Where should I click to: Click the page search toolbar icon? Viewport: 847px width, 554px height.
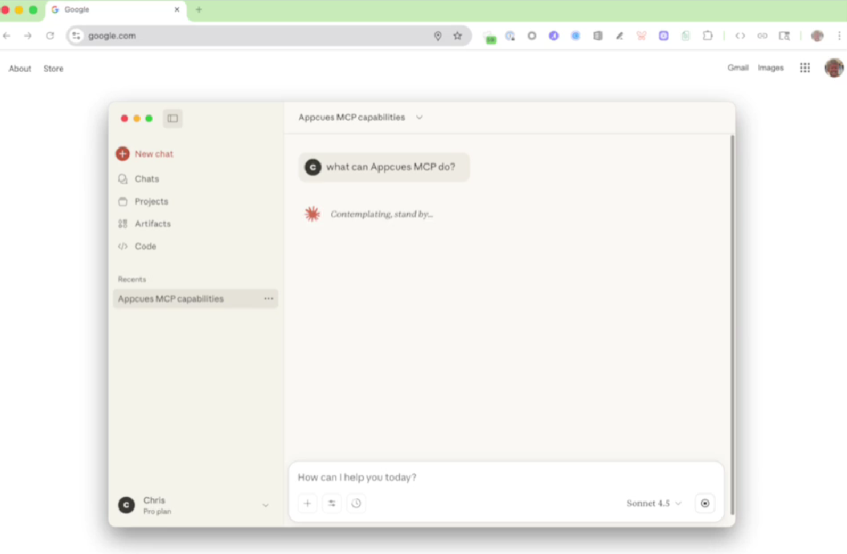pos(784,35)
